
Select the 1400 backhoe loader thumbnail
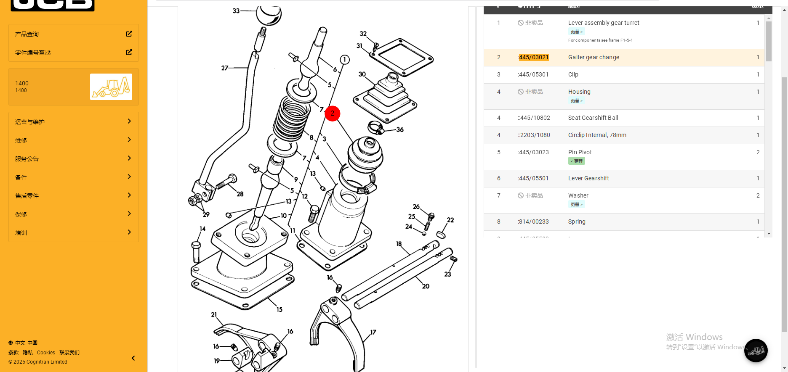[111, 87]
